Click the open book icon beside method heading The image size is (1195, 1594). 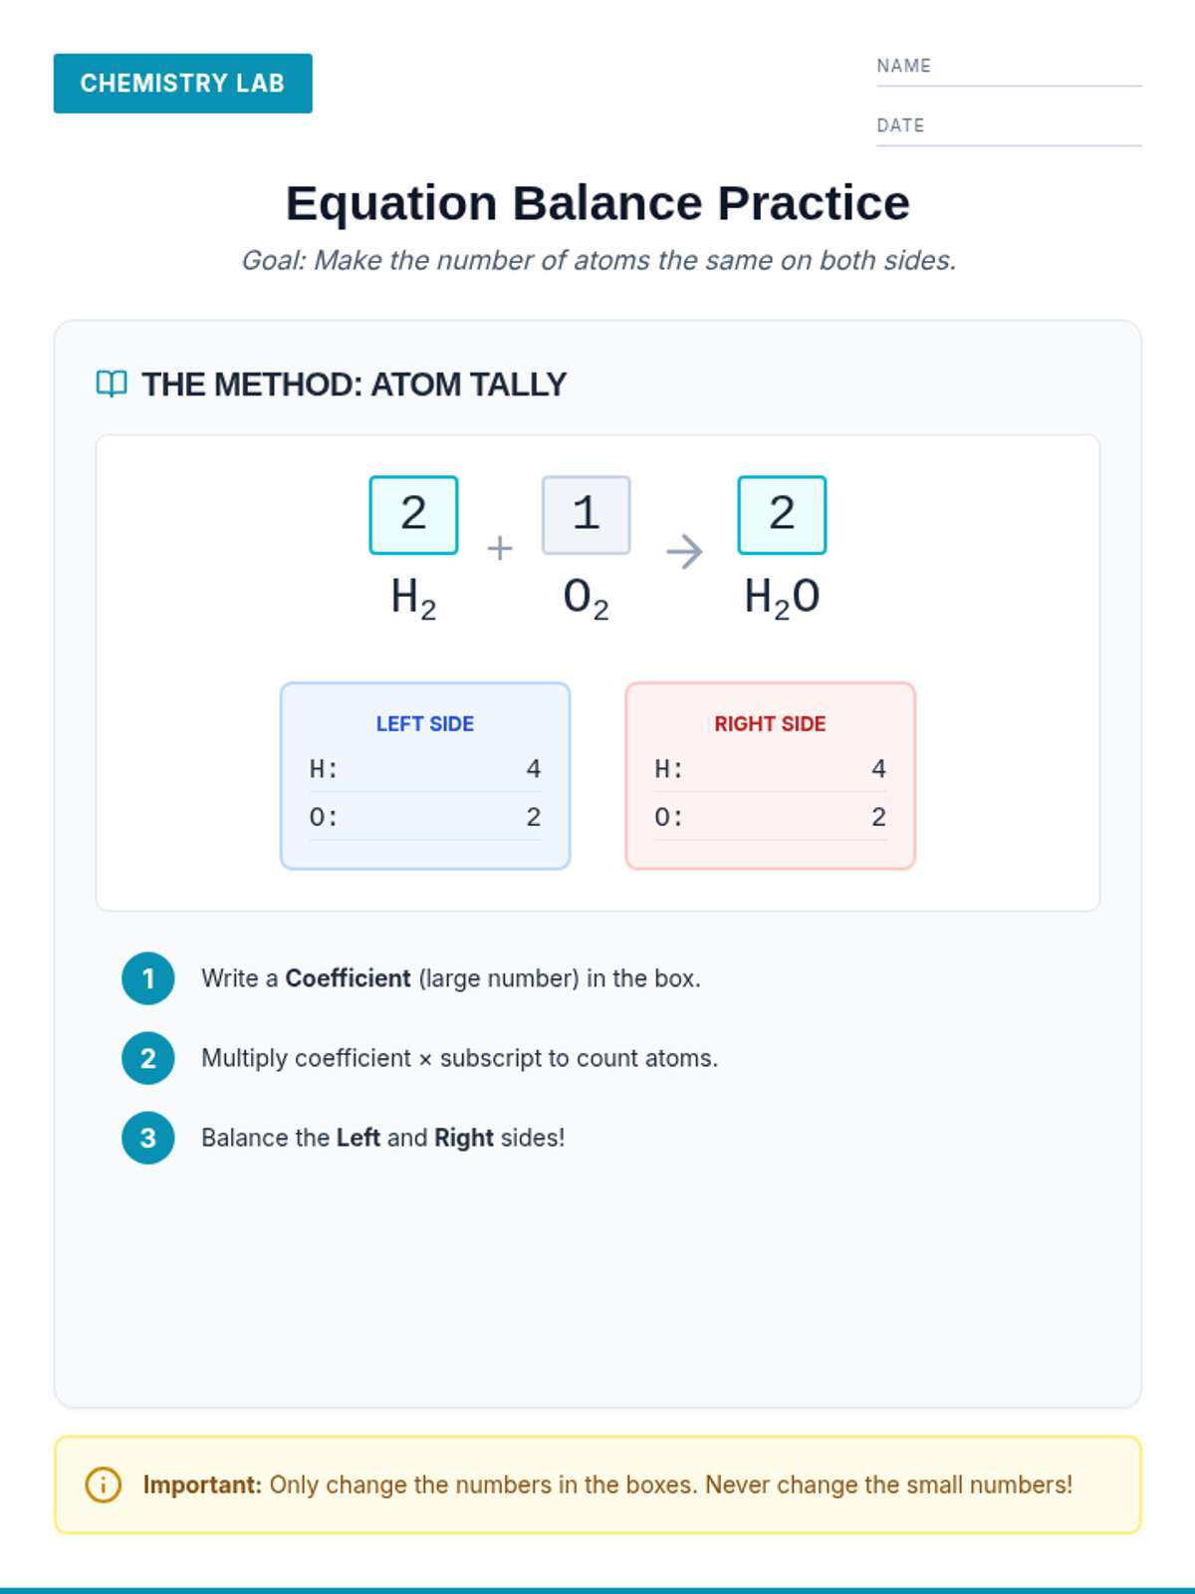point(112,384)
